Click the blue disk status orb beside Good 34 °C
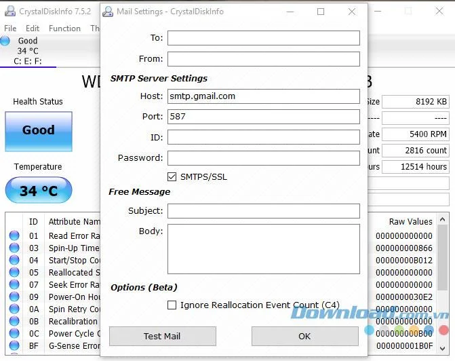Viewport: 455px width, 361px height. [5, 41]
